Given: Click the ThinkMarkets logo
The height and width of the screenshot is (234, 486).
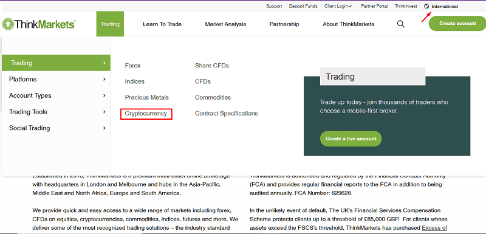Looking at the screenshot, I should [x=38, y=24].
